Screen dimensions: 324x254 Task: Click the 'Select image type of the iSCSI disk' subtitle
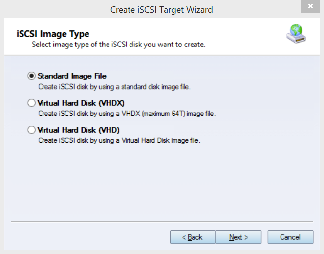(119, 45)
